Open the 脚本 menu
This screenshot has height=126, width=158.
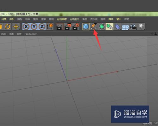(x=111, y=19)
